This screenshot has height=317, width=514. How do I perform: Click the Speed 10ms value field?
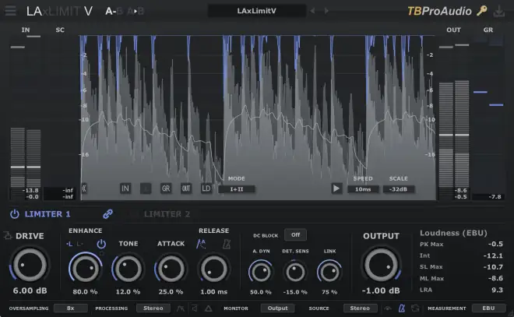coord(363,189)
